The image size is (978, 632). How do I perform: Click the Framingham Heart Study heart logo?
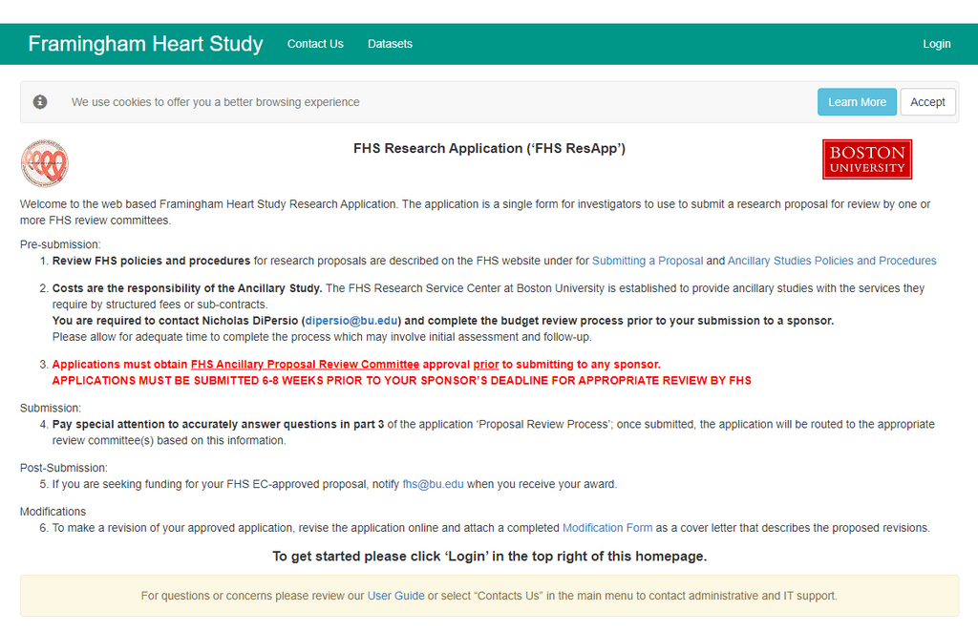point(44,162)
